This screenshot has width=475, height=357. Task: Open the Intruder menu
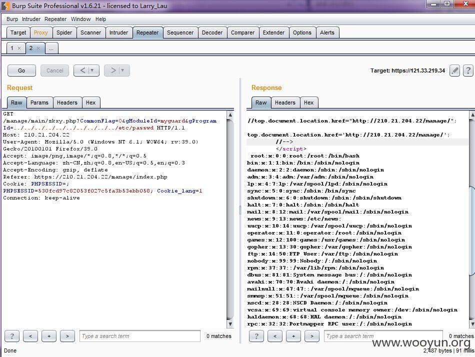point(31,19)
